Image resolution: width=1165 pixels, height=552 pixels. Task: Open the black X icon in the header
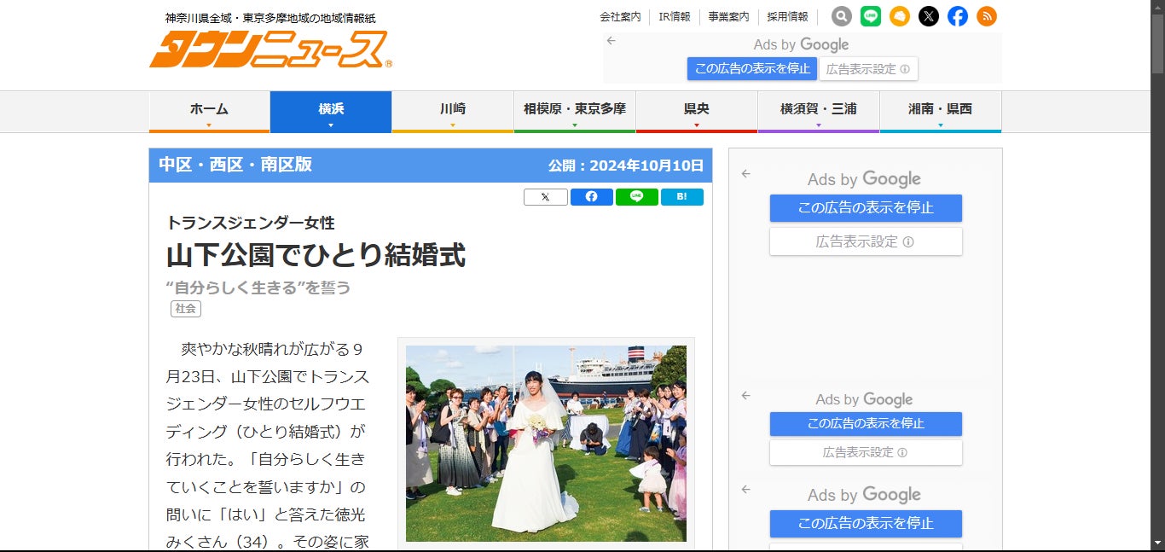pyautogui.click(x=929, y=16)
